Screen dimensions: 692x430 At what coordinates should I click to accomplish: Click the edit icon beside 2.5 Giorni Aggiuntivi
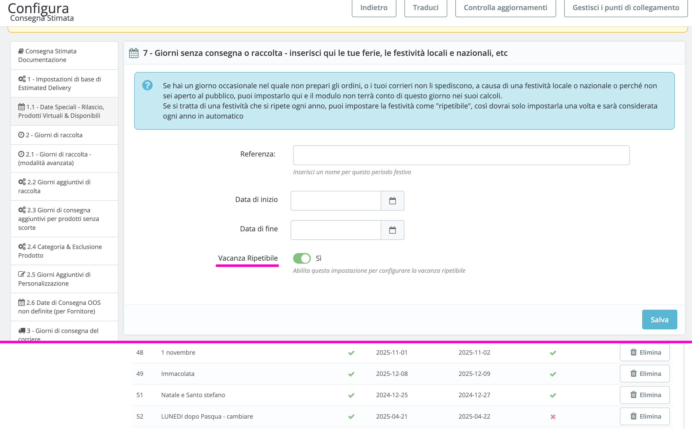[x=22, y=274]
